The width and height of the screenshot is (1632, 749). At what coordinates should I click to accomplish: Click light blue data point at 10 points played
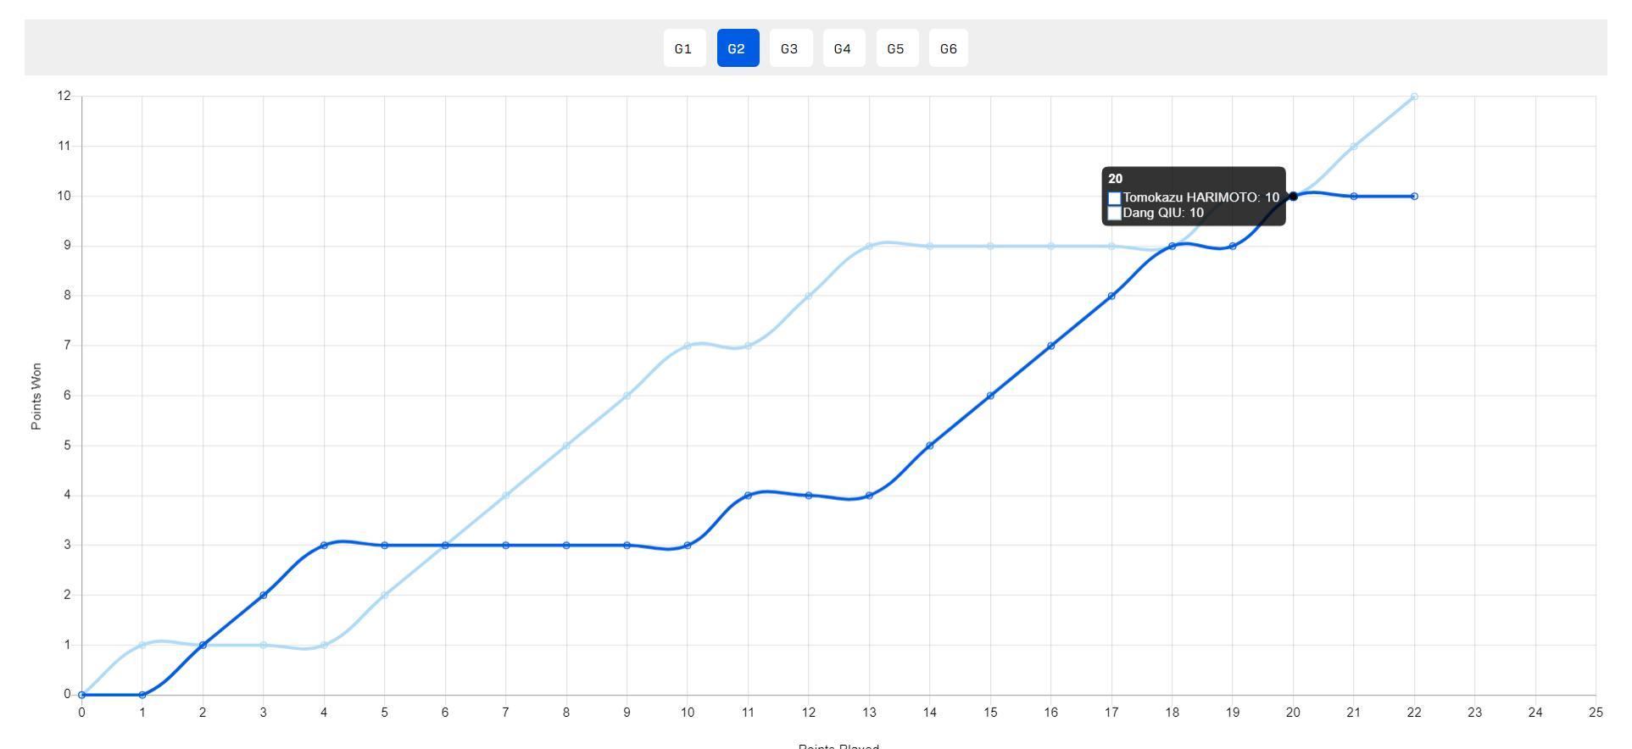click(688, 346)
